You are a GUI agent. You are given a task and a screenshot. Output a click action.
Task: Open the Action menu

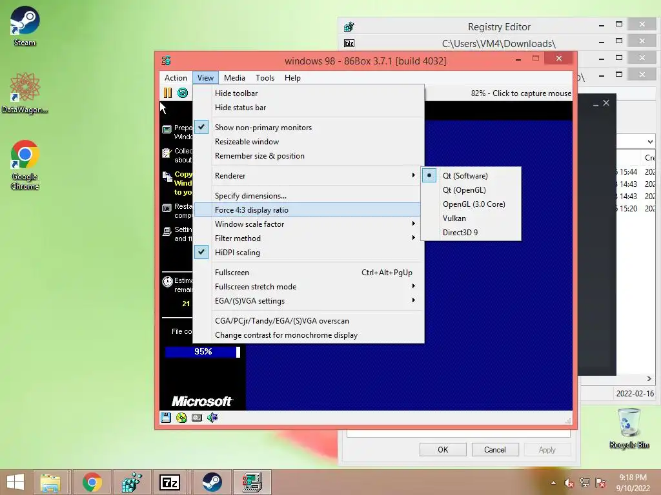click(176, 78)
